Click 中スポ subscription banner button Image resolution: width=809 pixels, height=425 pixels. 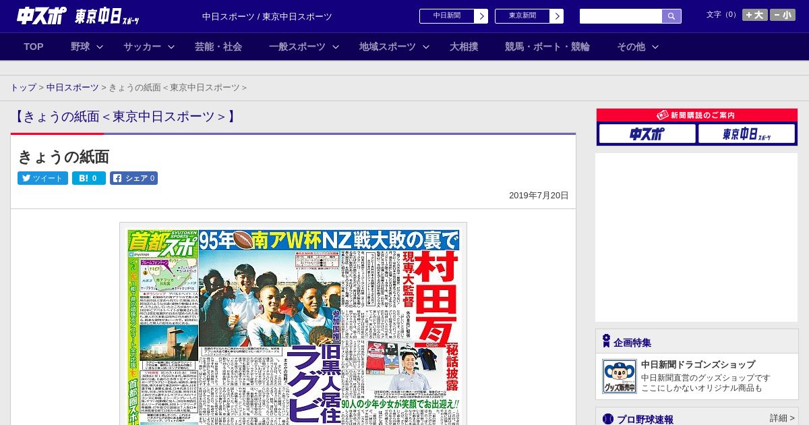(x=647, y=134)
